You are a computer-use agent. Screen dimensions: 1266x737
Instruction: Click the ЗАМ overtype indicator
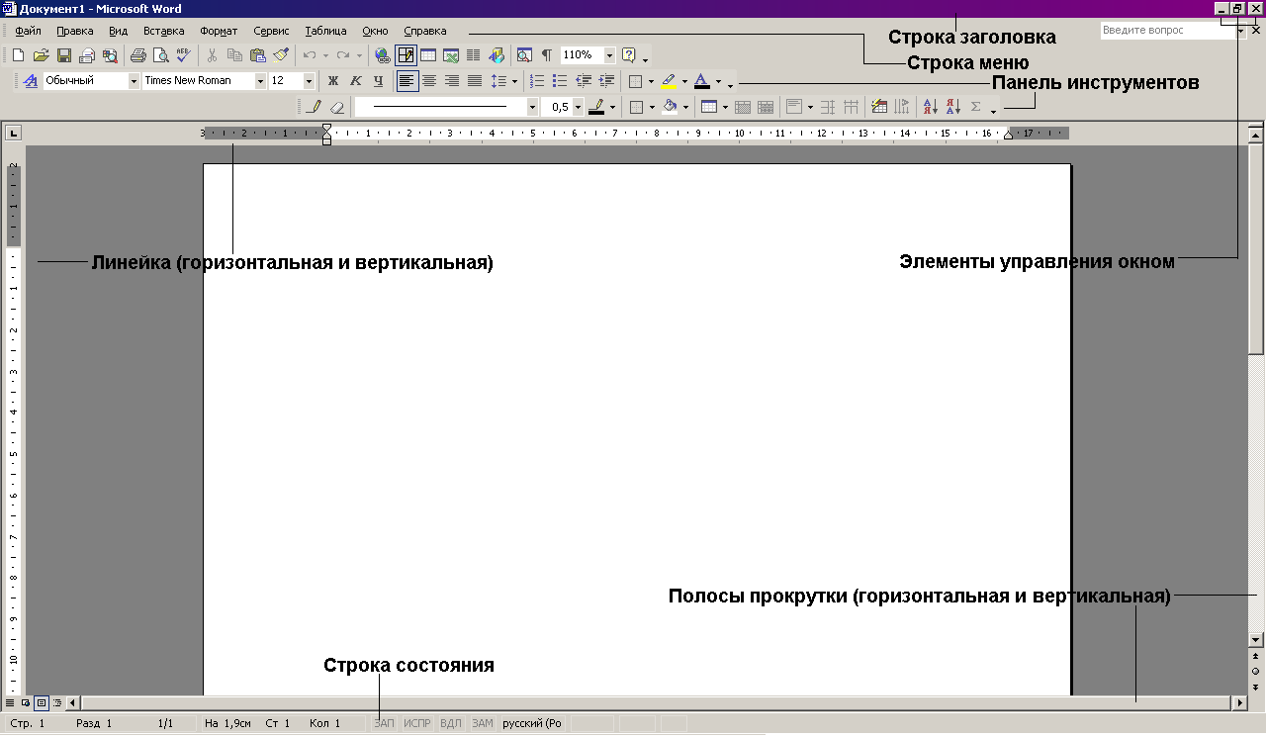[483, 724]
